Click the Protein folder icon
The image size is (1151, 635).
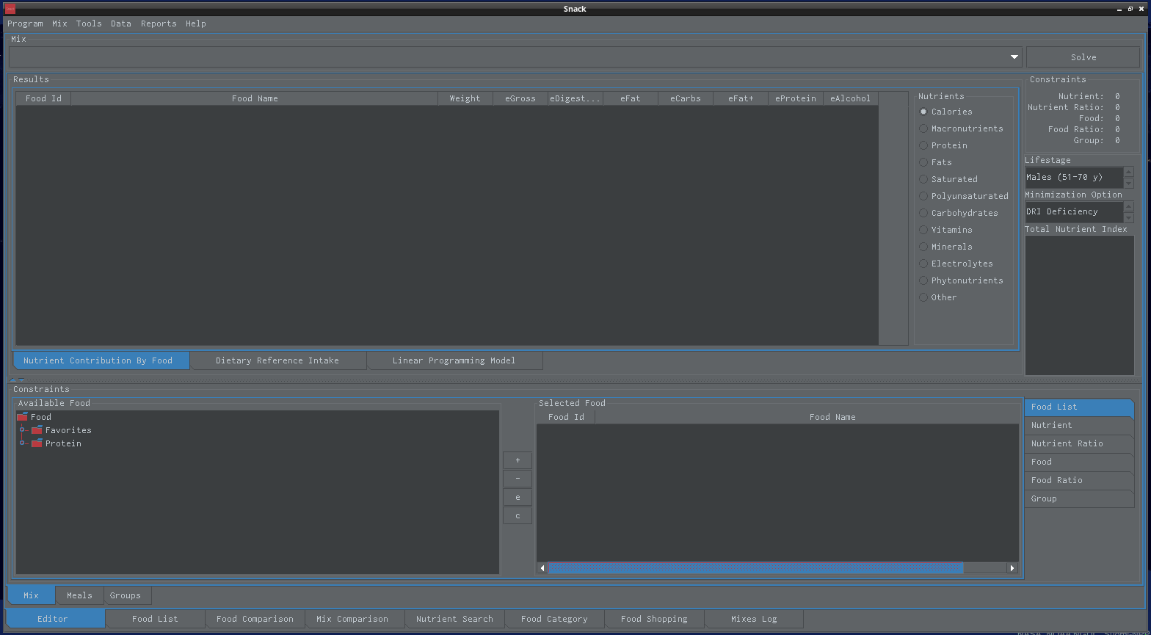[37, 443]
